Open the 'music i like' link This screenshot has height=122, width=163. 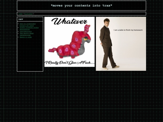click(x=26, y=37)
